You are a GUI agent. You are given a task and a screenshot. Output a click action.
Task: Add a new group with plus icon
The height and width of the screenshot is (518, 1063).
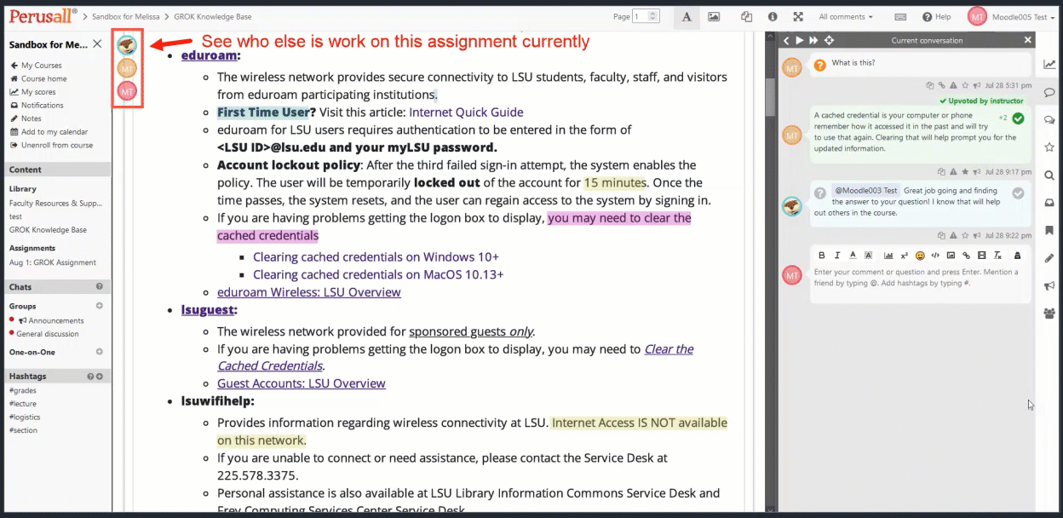click(x=100, y=306)
